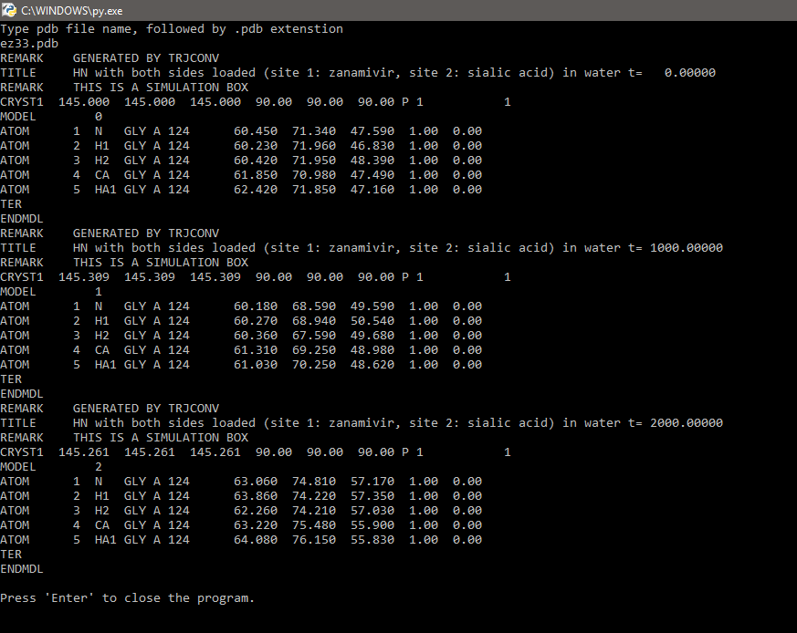Click the Python icon in title bar

click(8, 10)
